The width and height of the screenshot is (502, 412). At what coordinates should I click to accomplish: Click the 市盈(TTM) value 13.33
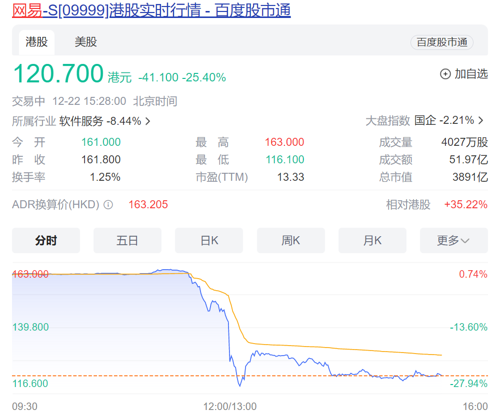coord(290,177)
